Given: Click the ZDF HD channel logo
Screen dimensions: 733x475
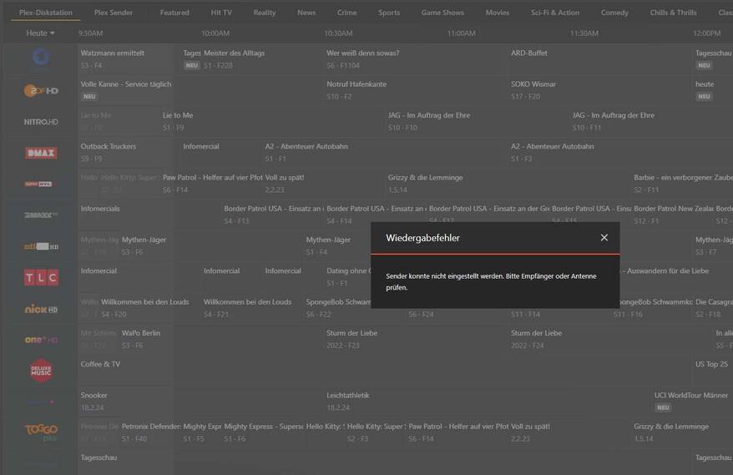Looking at the screenshot, I should [41, 91].
